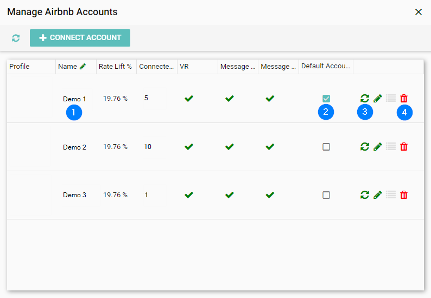The width and height of the screenshot is (431, 298).
Task: Click the trash icon for Demo 2
Action: click(x=404, y=147)
